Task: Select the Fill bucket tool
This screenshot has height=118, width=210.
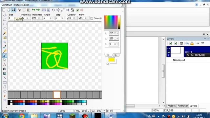Action: pyautogui.click(x=5, y=69)
